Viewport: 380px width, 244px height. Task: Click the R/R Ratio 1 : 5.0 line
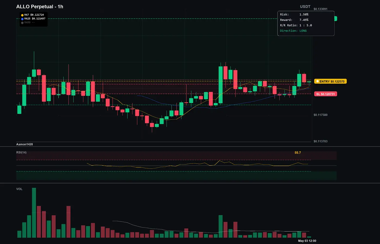coord(296,25)
